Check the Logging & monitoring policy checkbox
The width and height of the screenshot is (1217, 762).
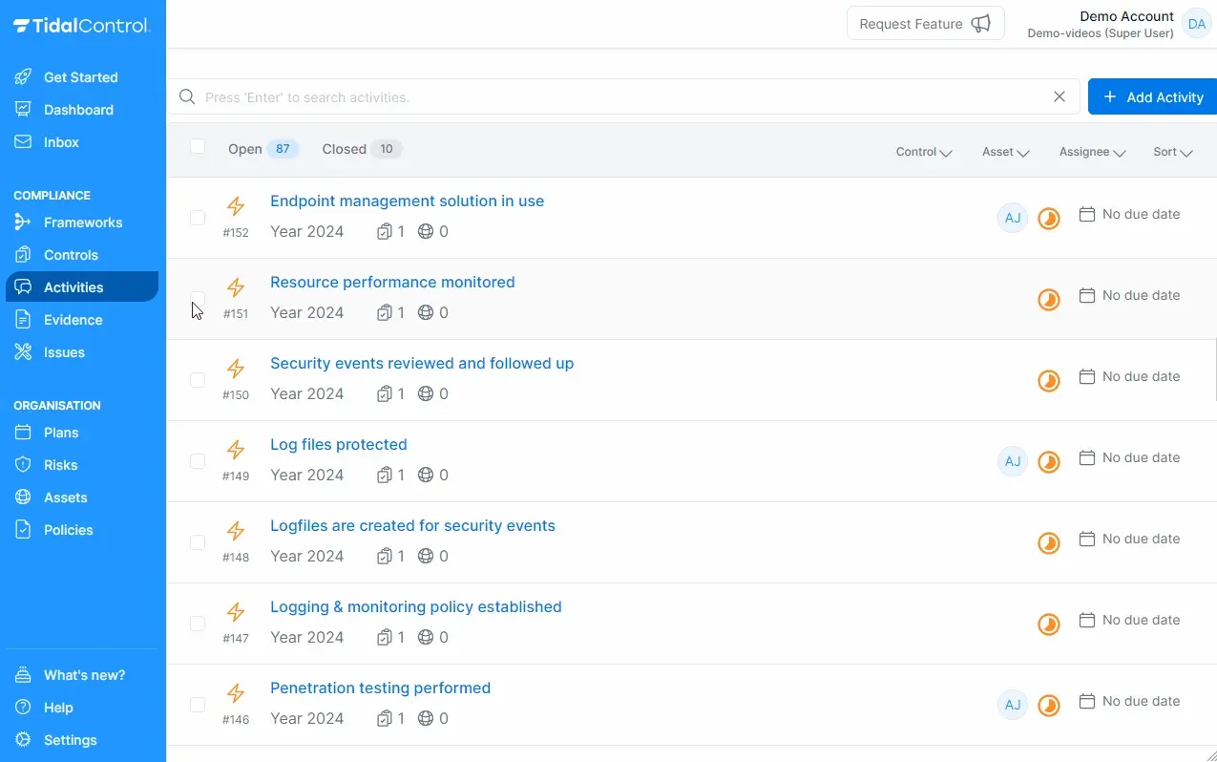(x=198, y=624)
